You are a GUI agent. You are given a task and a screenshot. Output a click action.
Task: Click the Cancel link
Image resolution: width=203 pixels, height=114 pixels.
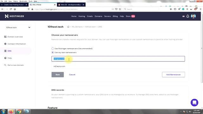coord(72,75)
